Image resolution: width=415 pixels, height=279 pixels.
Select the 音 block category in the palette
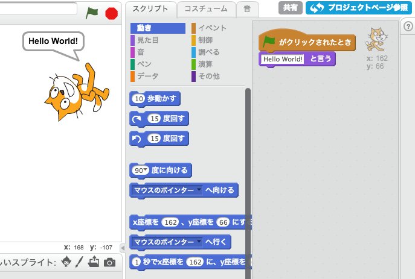point(138,52)
